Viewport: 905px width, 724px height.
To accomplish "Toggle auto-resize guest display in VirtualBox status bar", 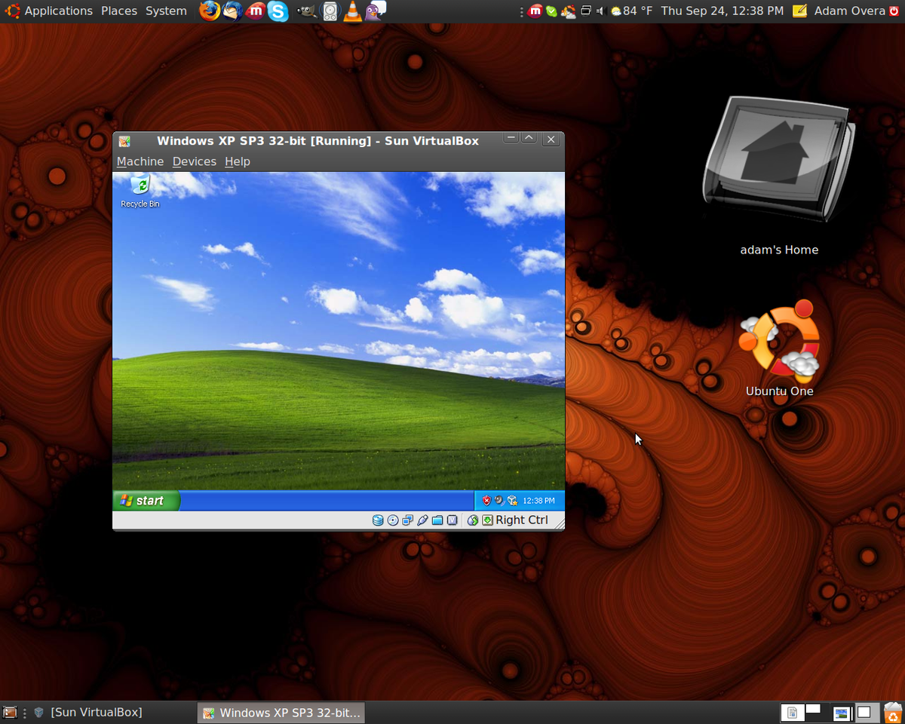I will tap(488, 520).
